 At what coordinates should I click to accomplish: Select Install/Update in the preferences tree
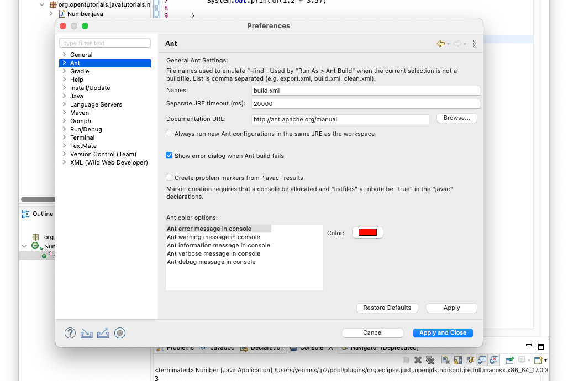tap(90, 88)
